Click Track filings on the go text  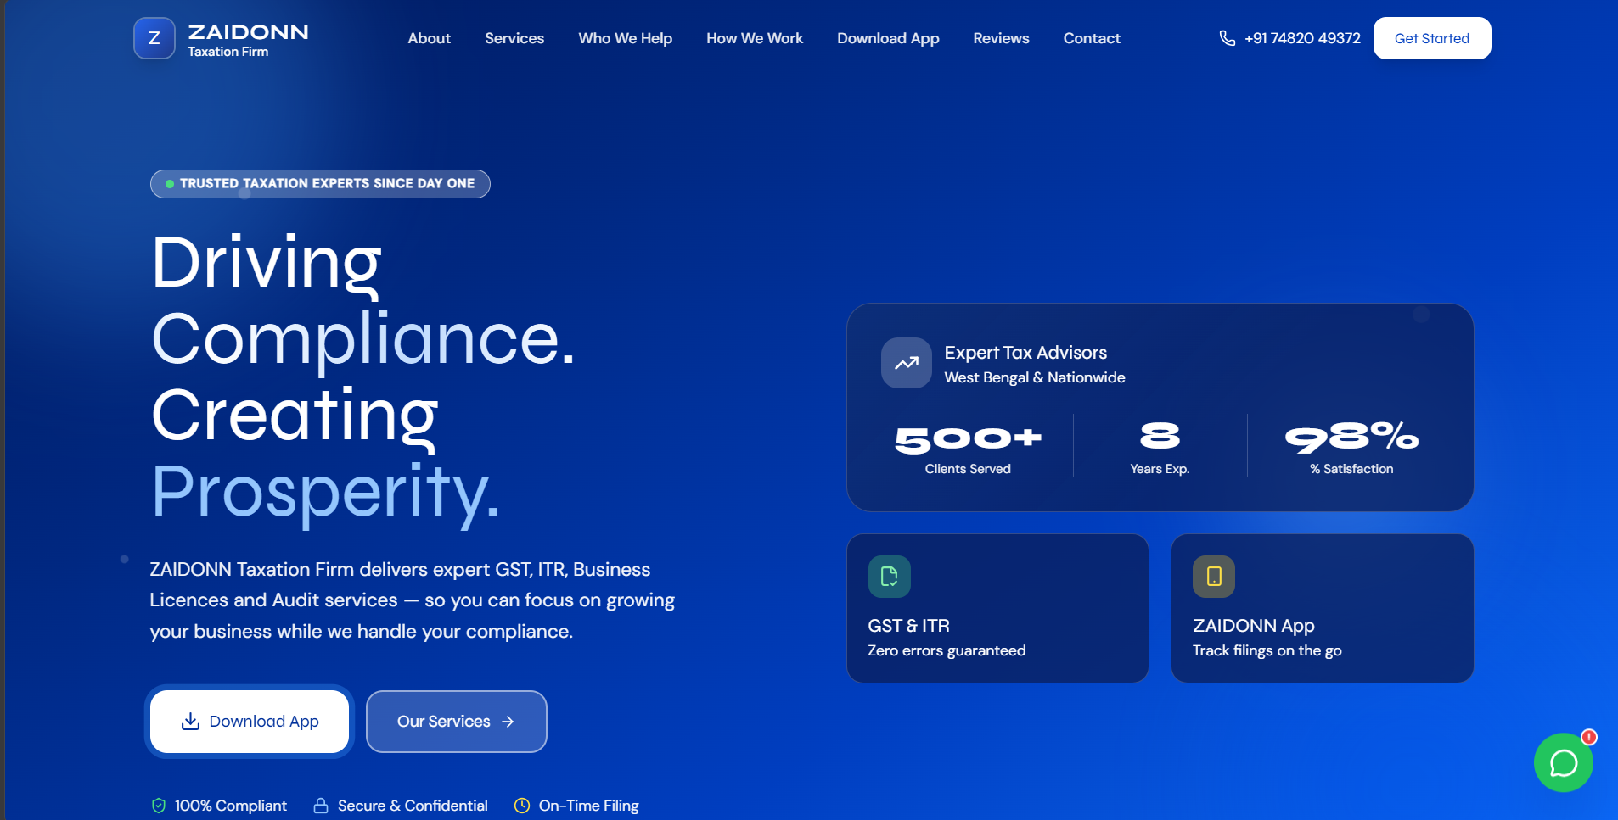click(1267, 650)
